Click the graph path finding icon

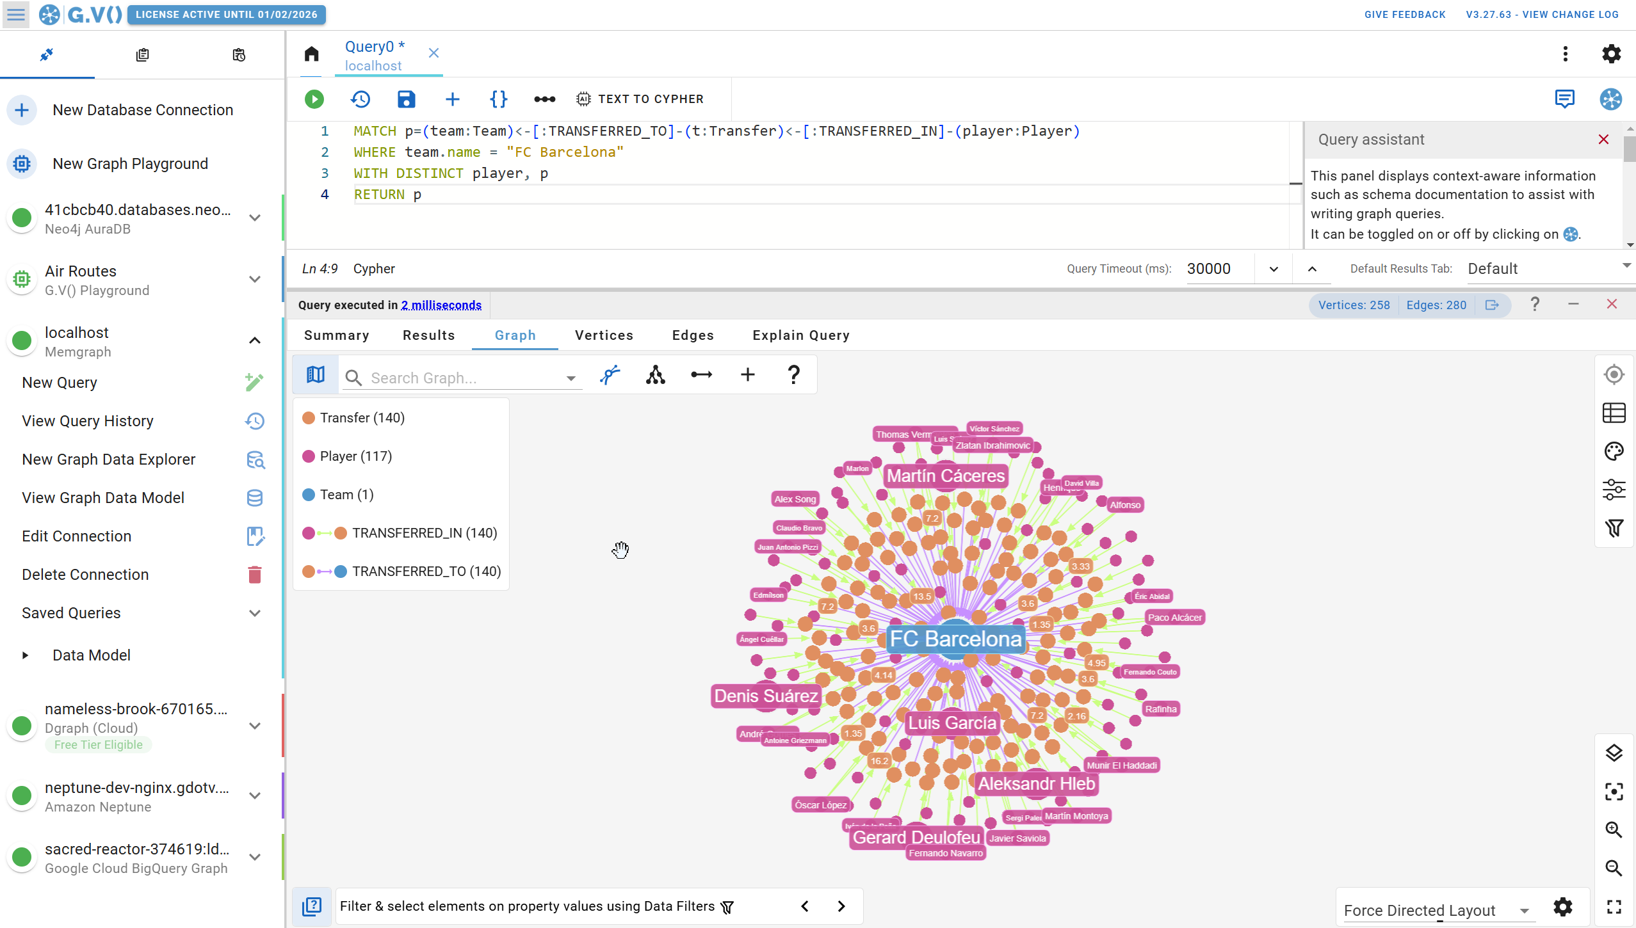pos(610,375)
